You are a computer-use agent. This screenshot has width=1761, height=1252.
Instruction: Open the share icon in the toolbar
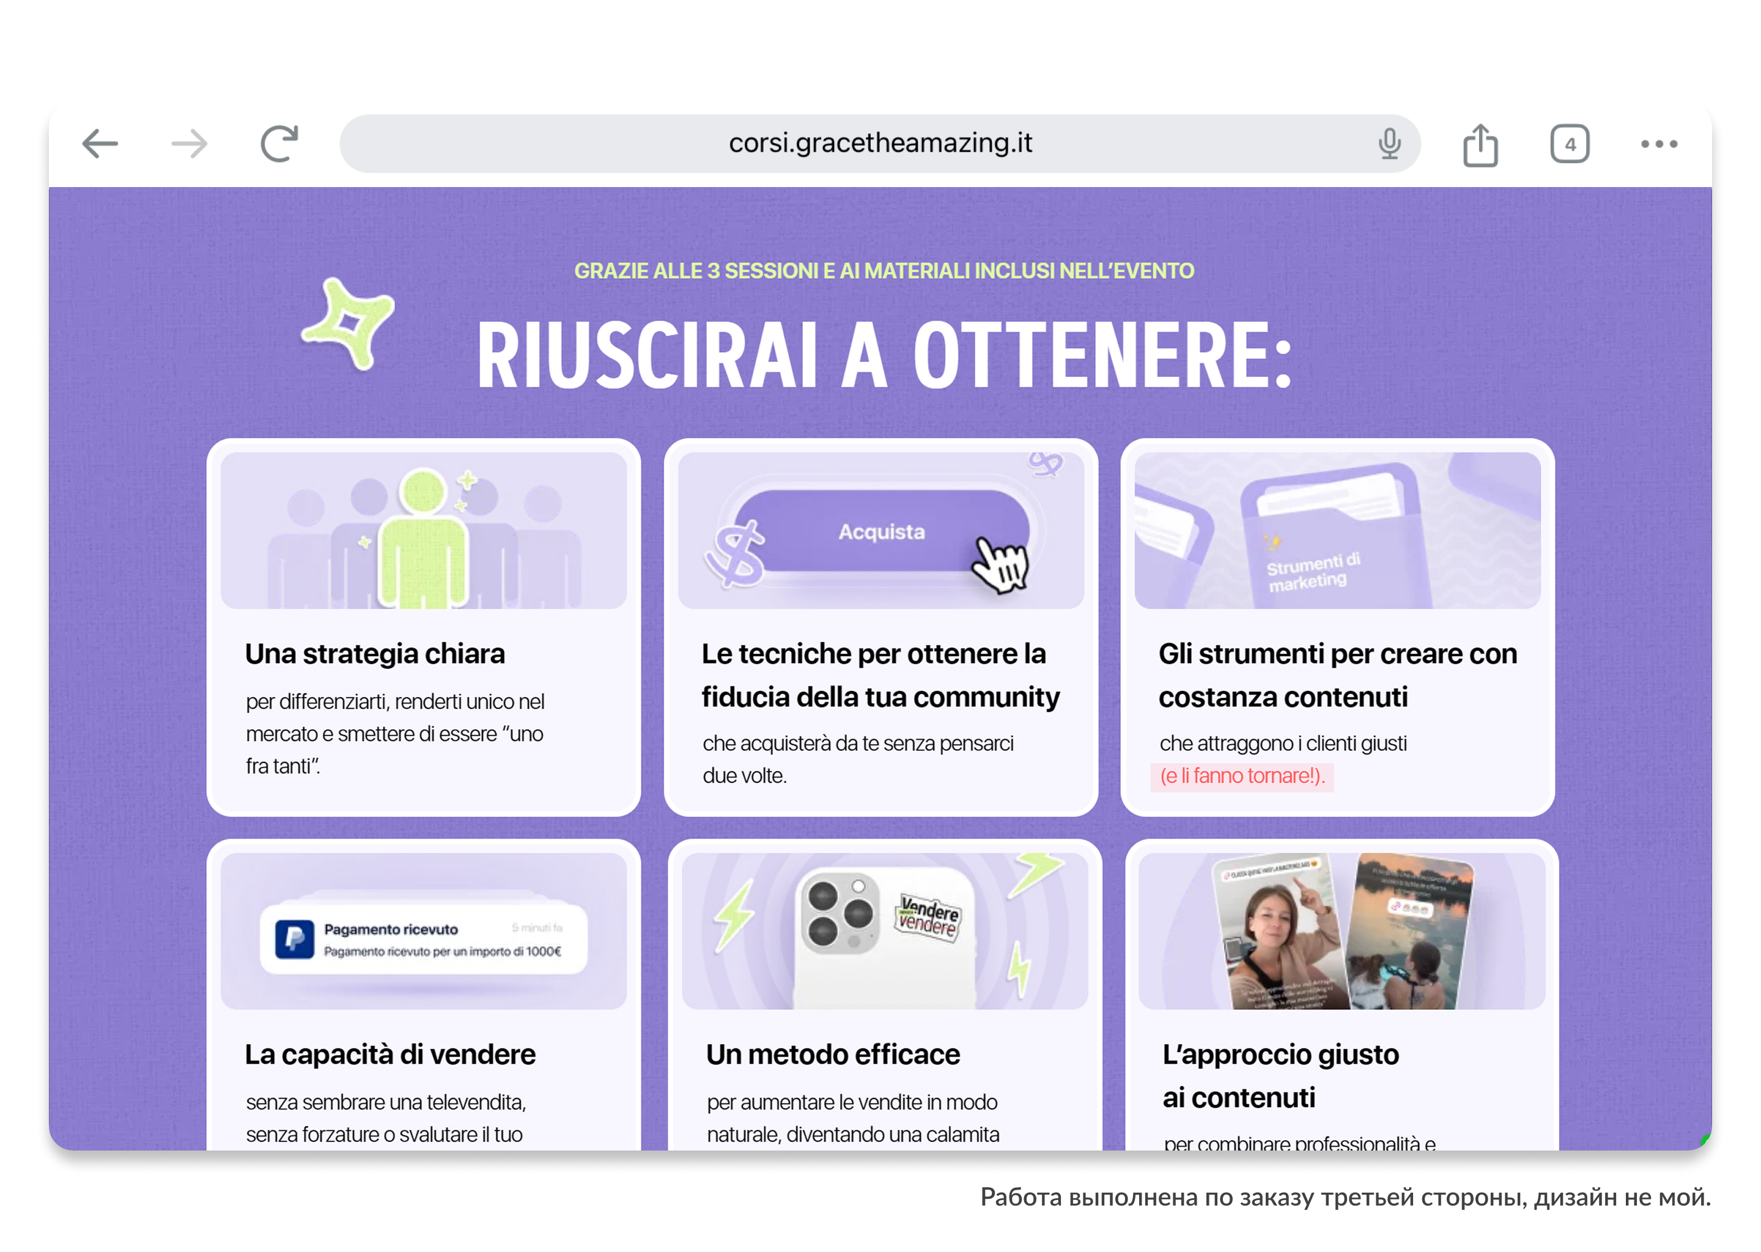pos(1480,144)
